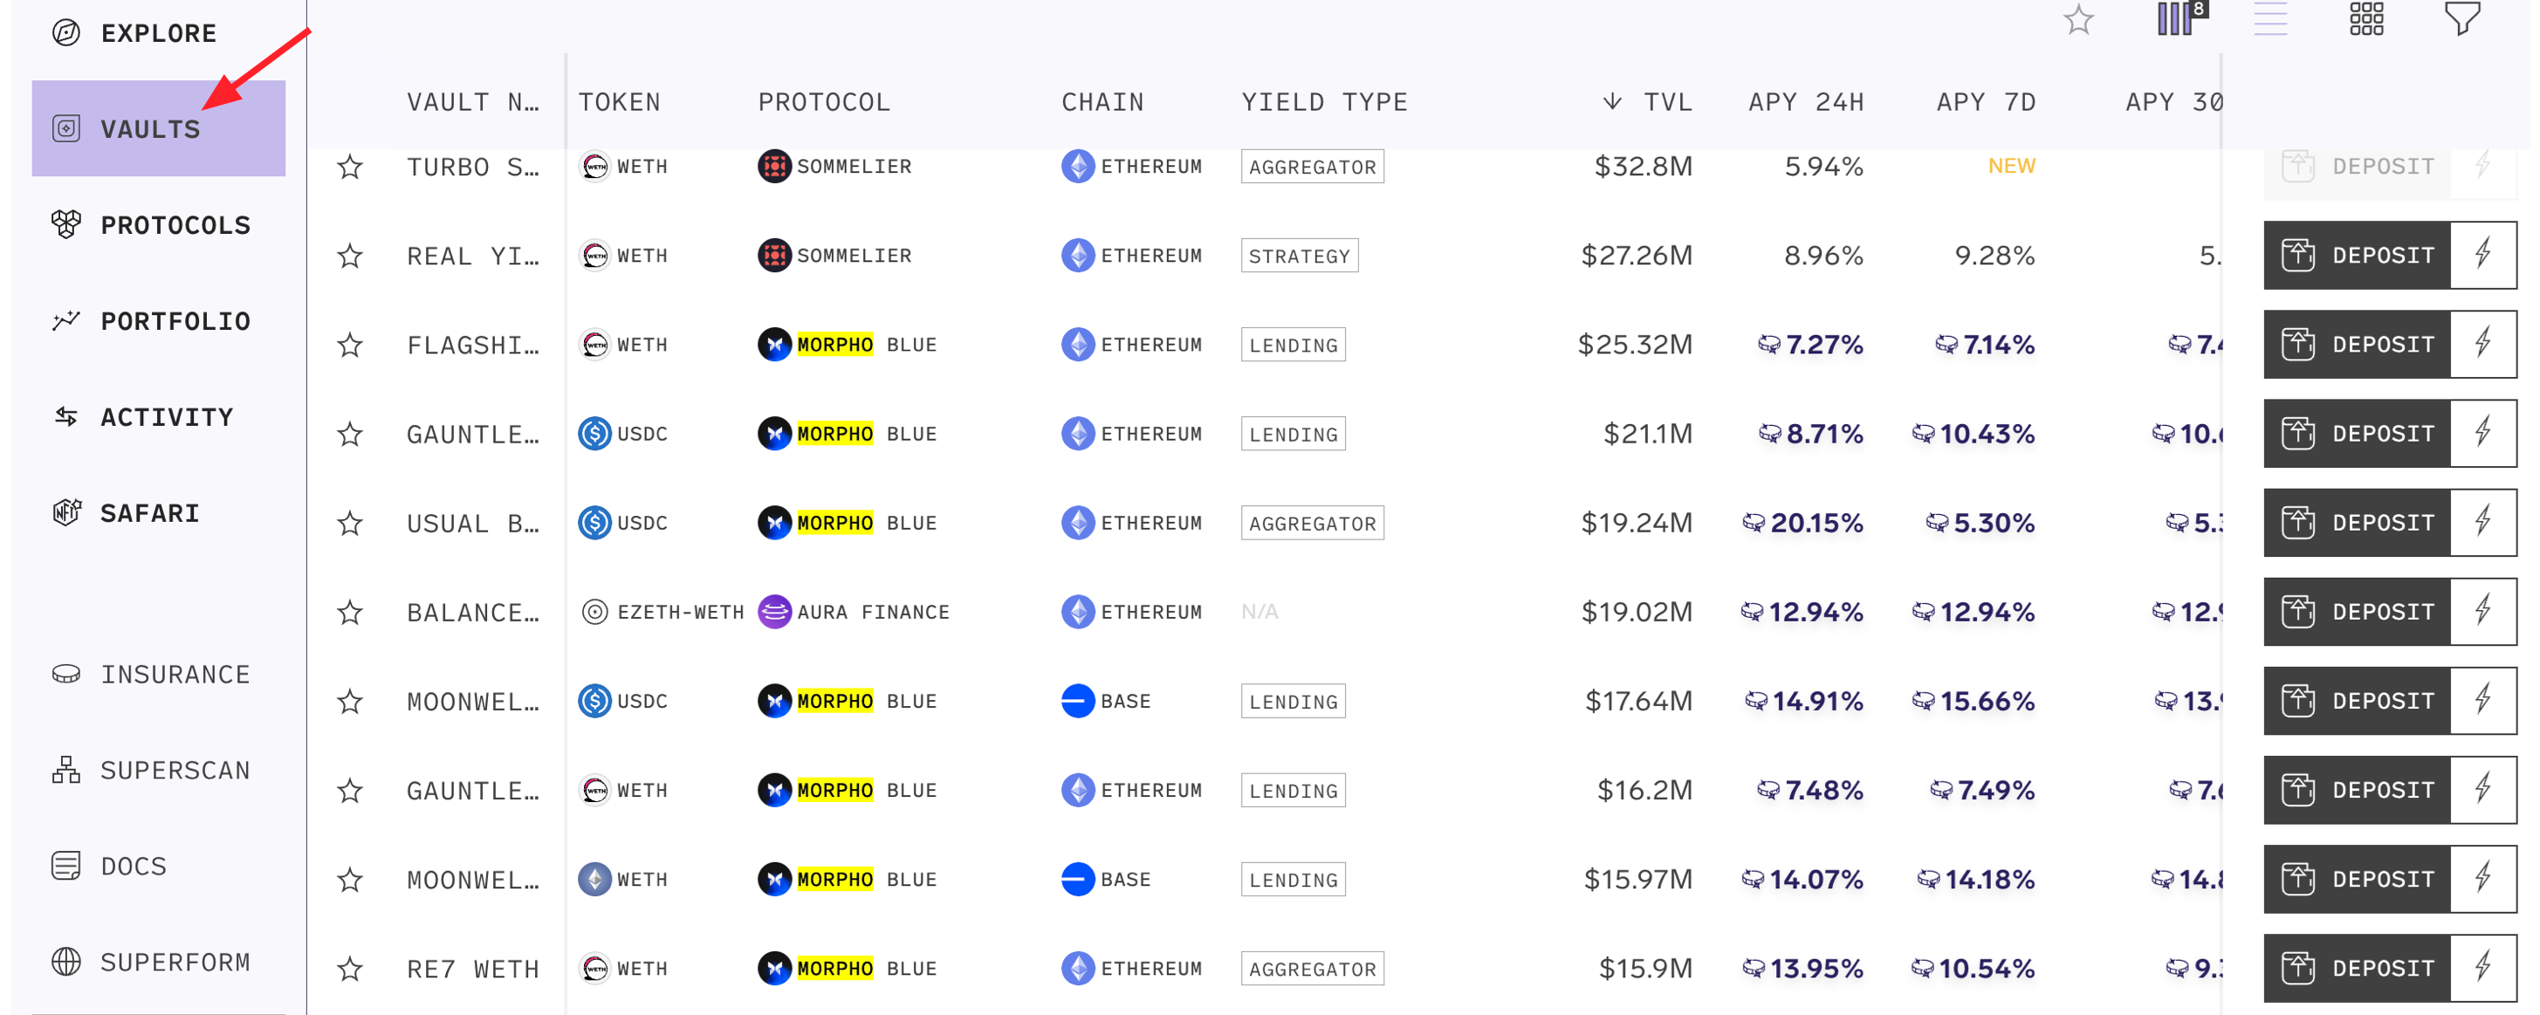Viewport: 2540px width, 1015px height.
Task: Click Sommelier protocol icon in Turbo S... row
Action: click(775, 167)
